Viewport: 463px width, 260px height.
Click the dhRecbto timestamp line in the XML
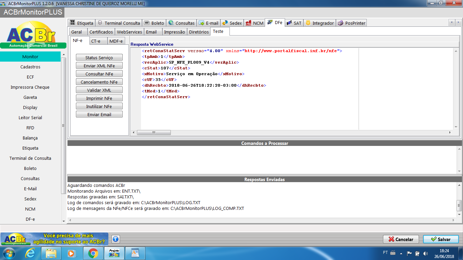pos(204,85)
